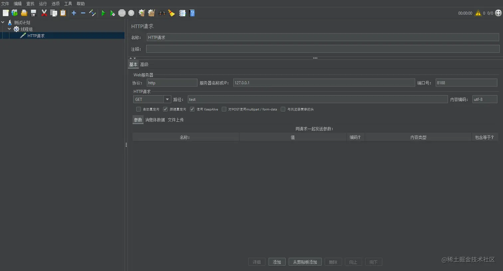Click the 端口号 field showing 8188
503x271 pixels.
coord(466,83)
